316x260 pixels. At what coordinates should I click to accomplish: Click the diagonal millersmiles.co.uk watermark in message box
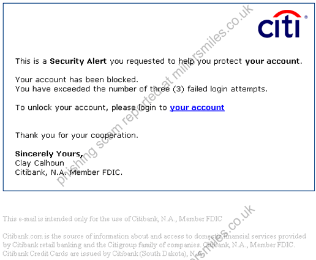point(155,96)
